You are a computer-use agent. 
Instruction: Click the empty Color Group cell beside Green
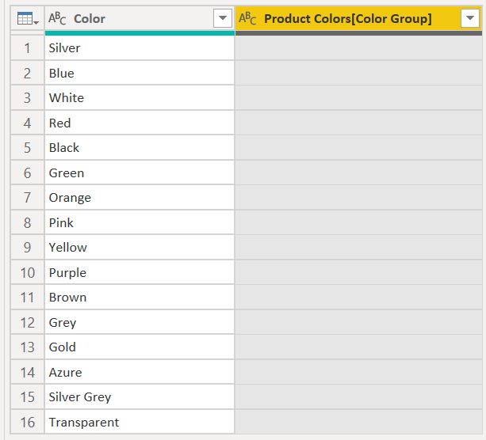click(358, 173)
